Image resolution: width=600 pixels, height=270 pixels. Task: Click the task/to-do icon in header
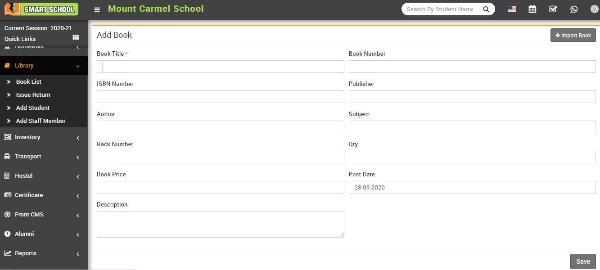[x=553, y=9]
